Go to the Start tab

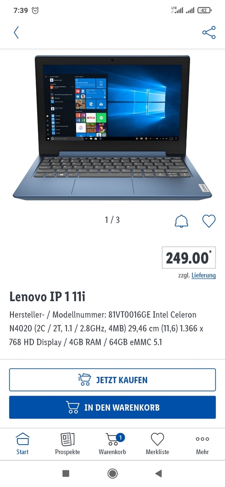pyautogui.click(x=22, y=444)
